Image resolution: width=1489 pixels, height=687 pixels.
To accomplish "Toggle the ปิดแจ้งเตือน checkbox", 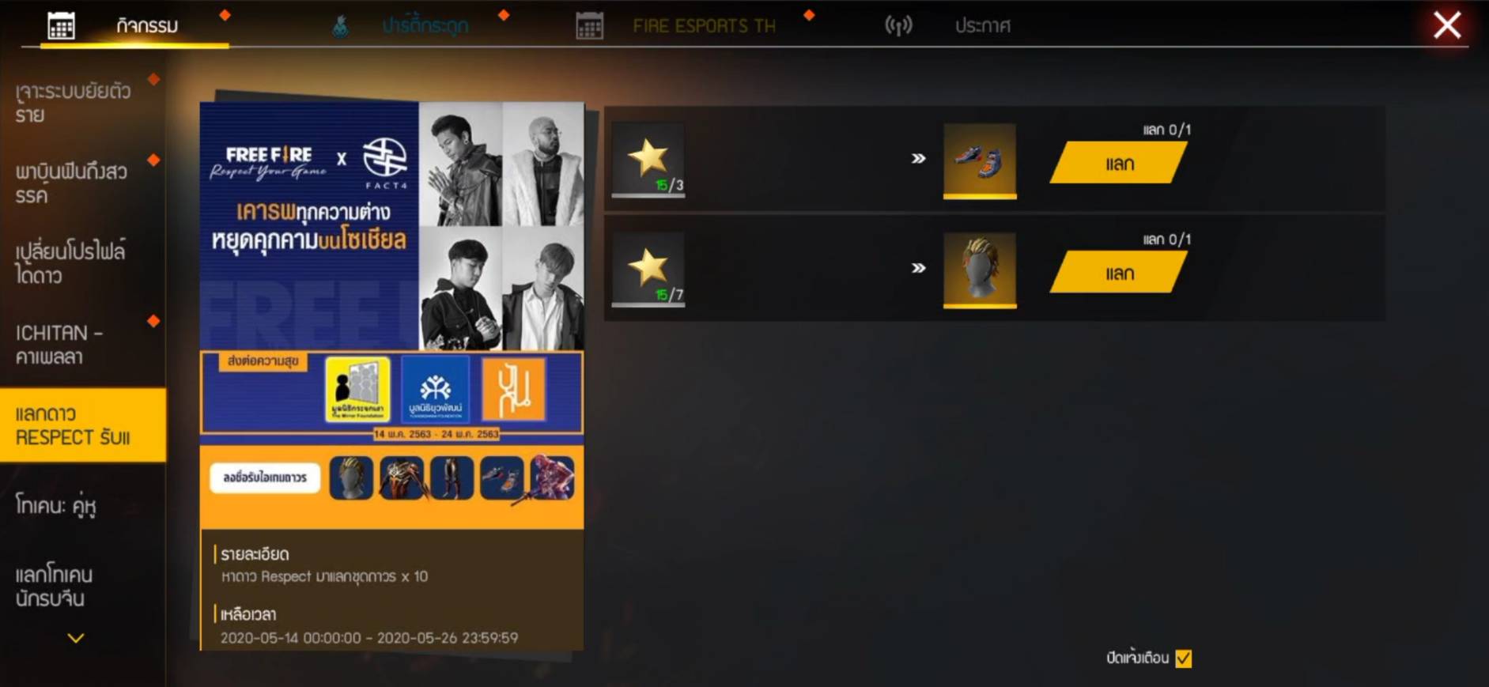I will click(x=1184, y=659).
